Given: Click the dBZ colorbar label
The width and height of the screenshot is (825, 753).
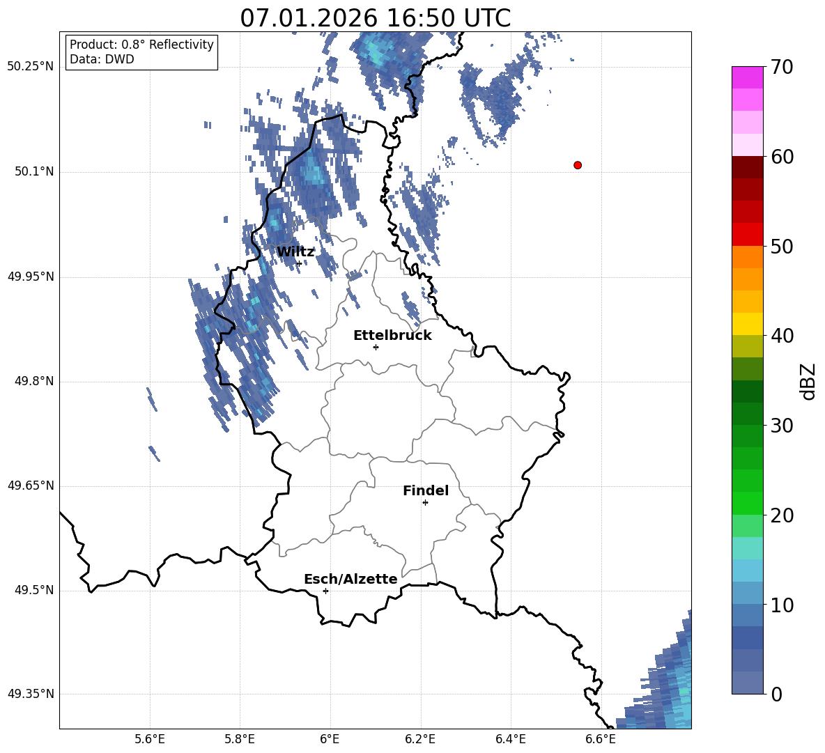Looking at the screenshot, I should tap(808, 381).
